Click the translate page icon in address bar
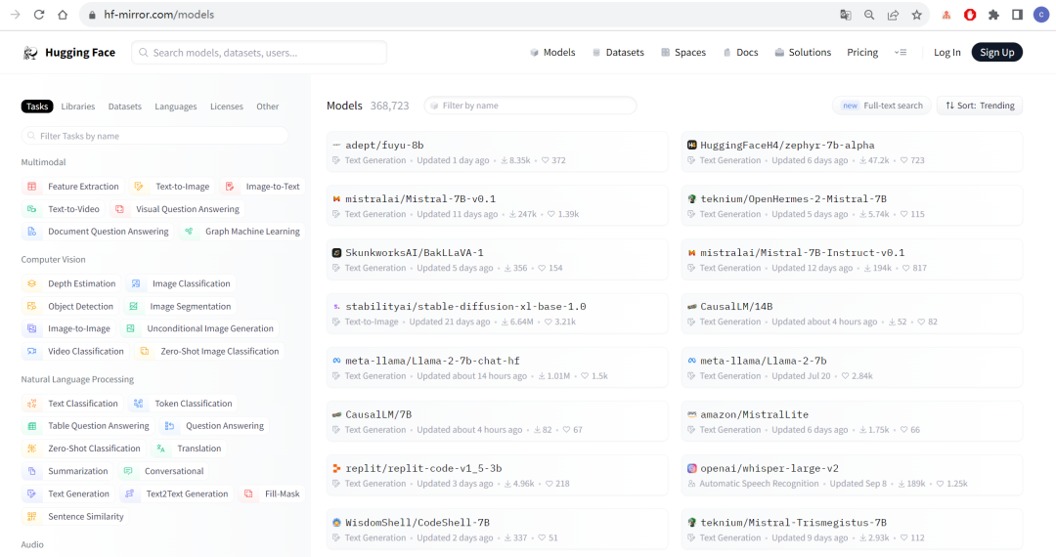The width and height of the screenshot is (1056, 557). click(x=845, y=15)
